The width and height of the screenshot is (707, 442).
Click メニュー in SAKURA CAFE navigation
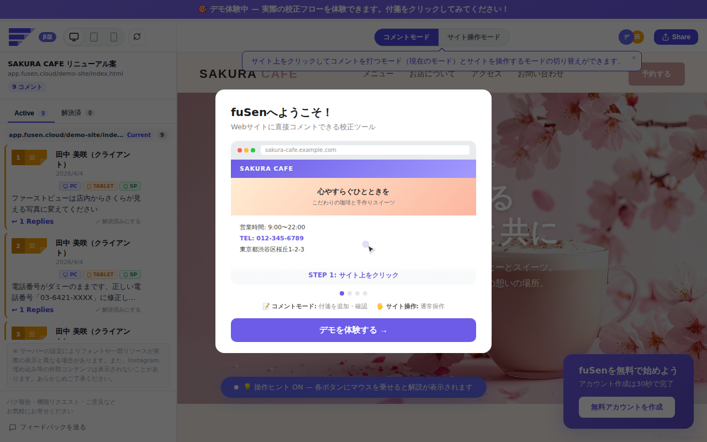point(378,73)
